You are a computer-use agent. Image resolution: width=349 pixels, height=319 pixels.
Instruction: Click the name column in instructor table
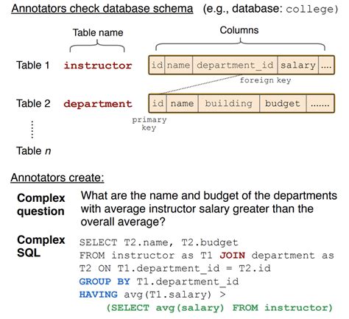(179, 65)
